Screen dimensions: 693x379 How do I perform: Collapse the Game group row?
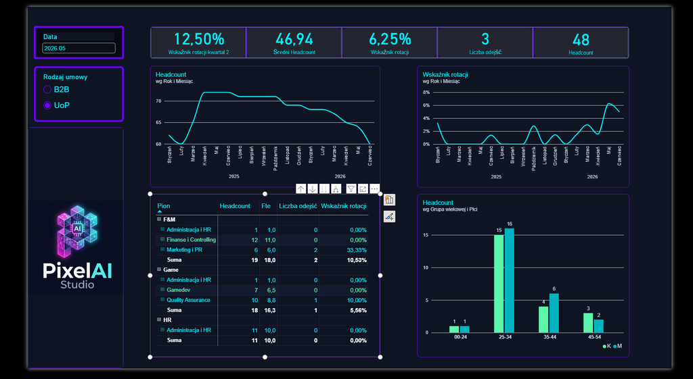tap(159, 270)
